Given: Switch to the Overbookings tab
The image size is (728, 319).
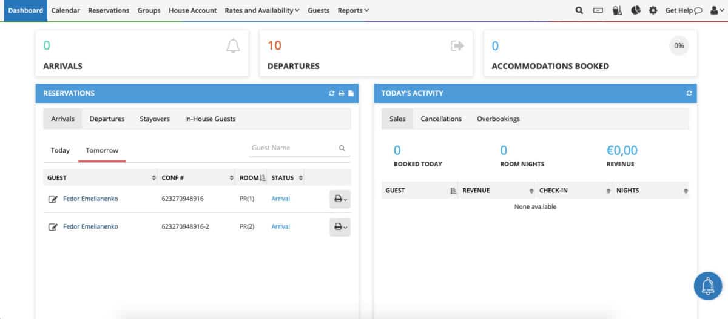Looking at the screenshot, I should pyautogui.click(x=498, y=119).
